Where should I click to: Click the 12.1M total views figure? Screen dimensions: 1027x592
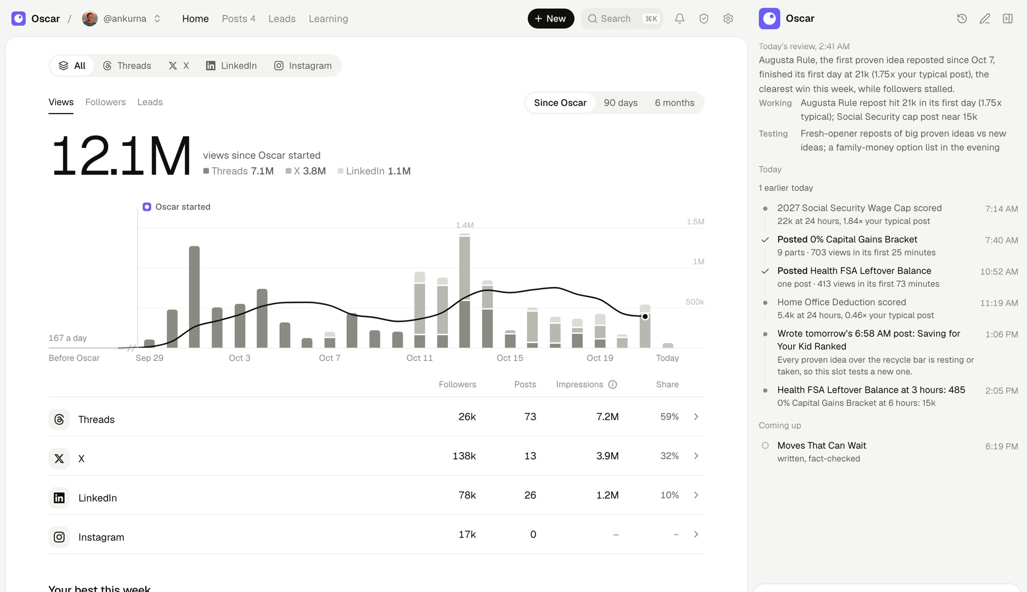[121, 156]
